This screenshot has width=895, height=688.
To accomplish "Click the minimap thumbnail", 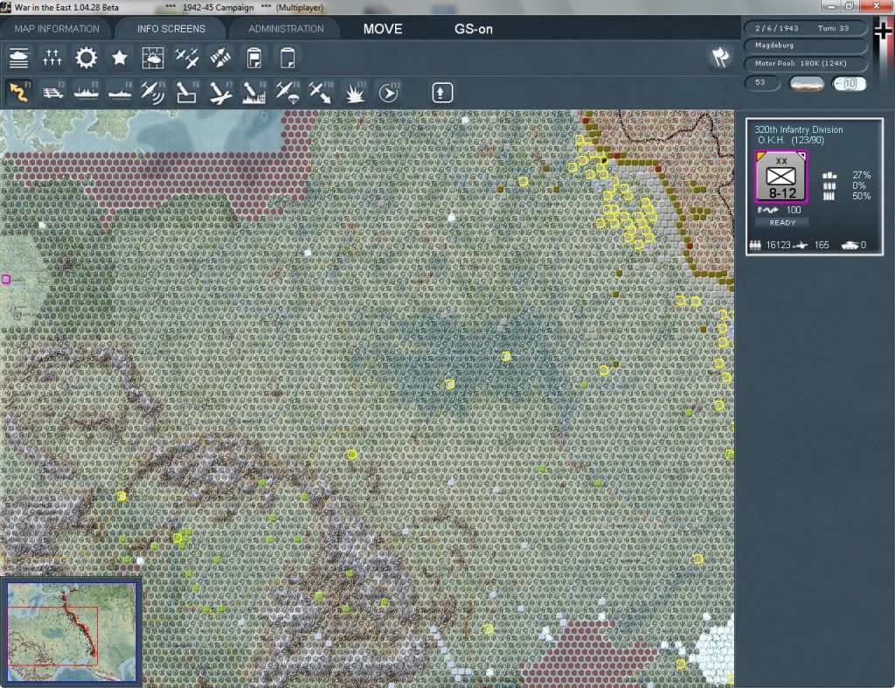I will click(x=72, y=631).
